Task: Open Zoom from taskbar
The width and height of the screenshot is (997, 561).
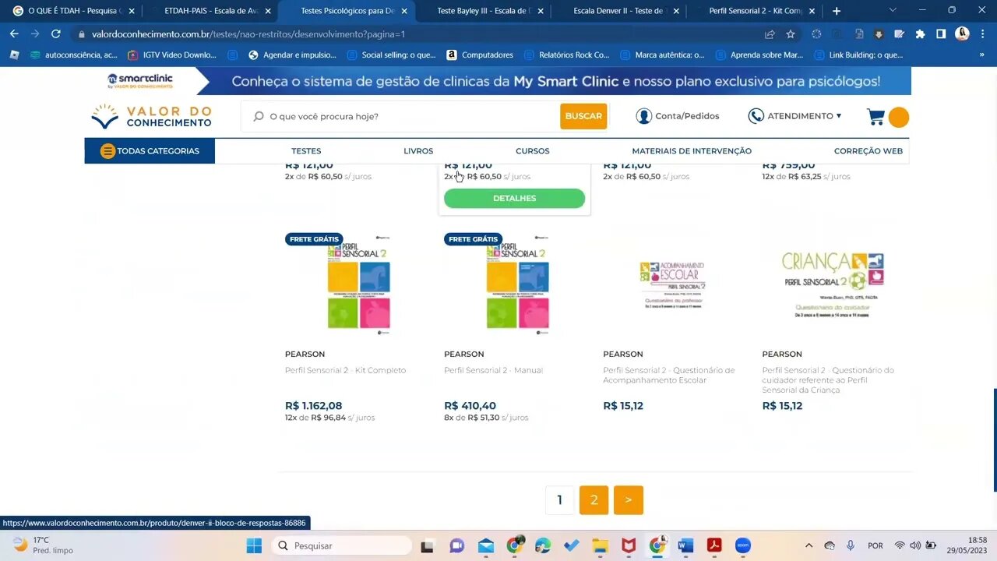Action: [x=742, y=545]
